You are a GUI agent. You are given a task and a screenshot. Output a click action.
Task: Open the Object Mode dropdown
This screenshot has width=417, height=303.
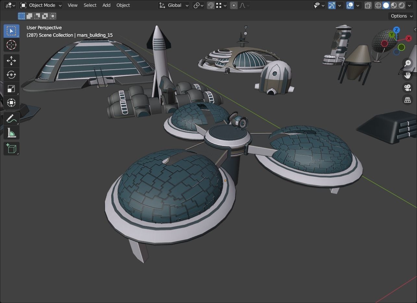41,5
